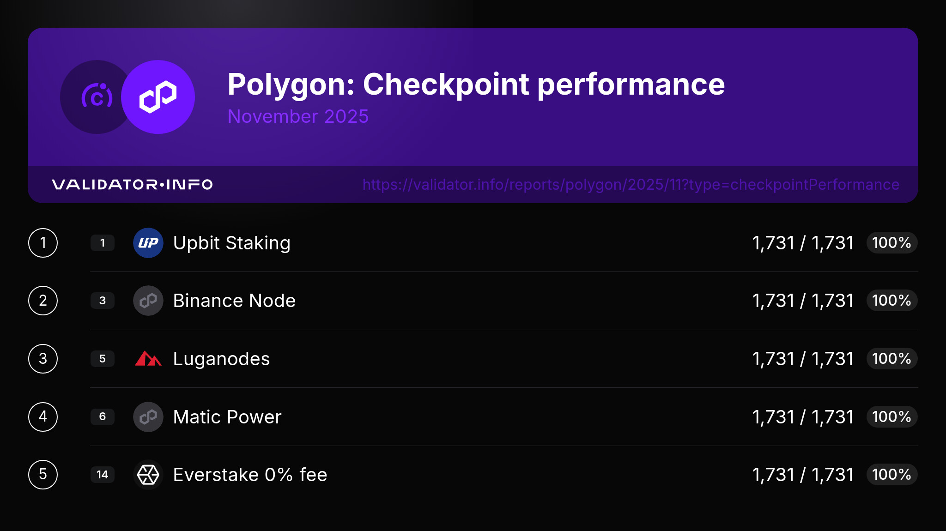Viewport: 946px width, 531px height.
Task: Click the circled rank 1 badge
Action: (x=43, y=243)
